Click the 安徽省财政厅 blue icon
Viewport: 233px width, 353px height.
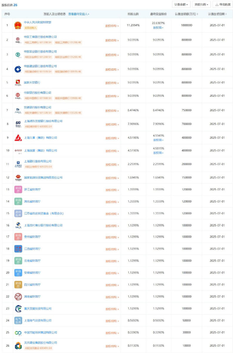tap(18, 273)
